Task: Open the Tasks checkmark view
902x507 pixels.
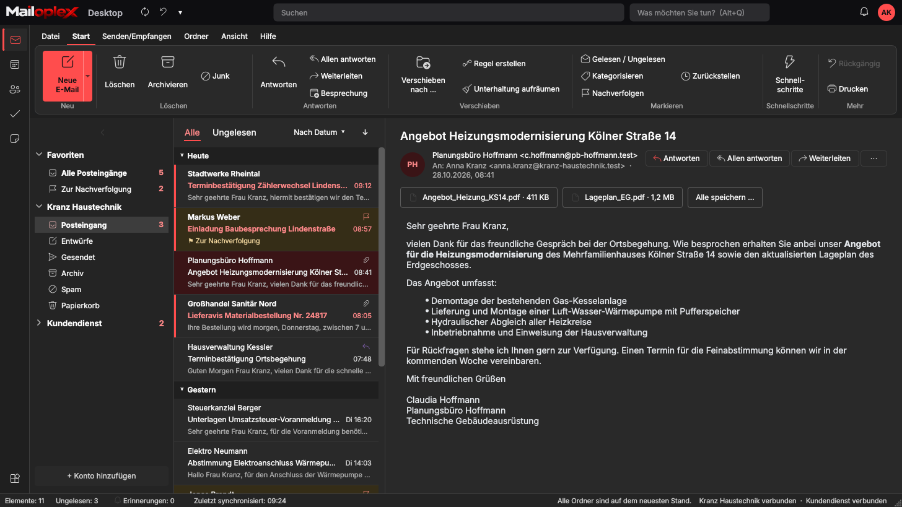Action: click(15, 114)
